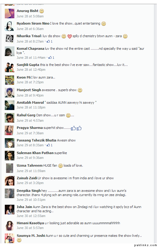
Task: Open Deepika Singh's profile link
Action: click(29, 191)
